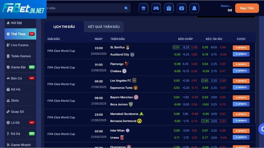Open Lô Đề in the sidebar
Image resolution: width=264 pixels, height=148 pixels.
click(20, 122)
